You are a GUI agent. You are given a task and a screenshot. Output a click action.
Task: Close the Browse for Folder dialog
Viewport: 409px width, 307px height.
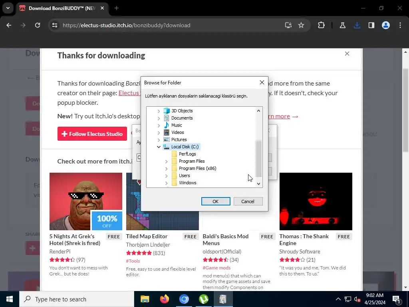[262, 82]
